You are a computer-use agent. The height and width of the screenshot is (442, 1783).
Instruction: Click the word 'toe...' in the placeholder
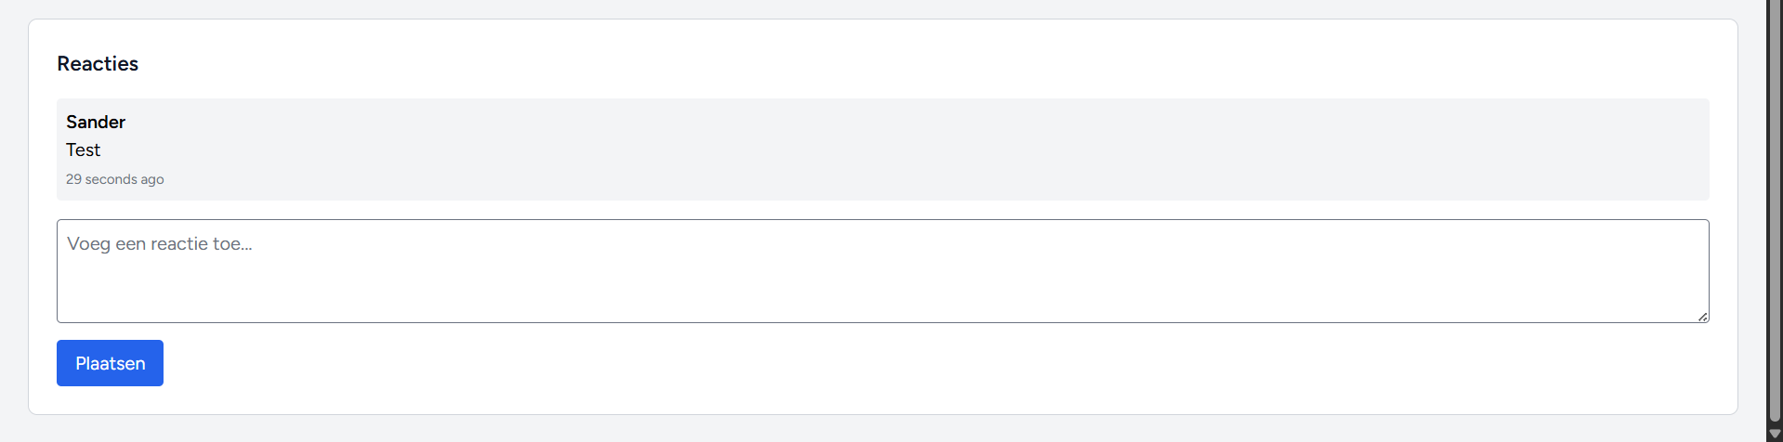tap(232, 244)
